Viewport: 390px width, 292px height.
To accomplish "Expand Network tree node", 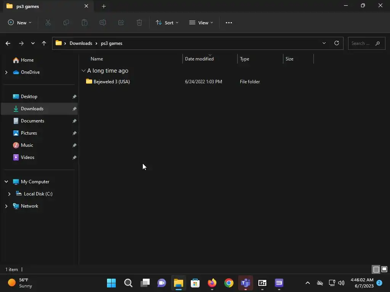I will point(6,206).
